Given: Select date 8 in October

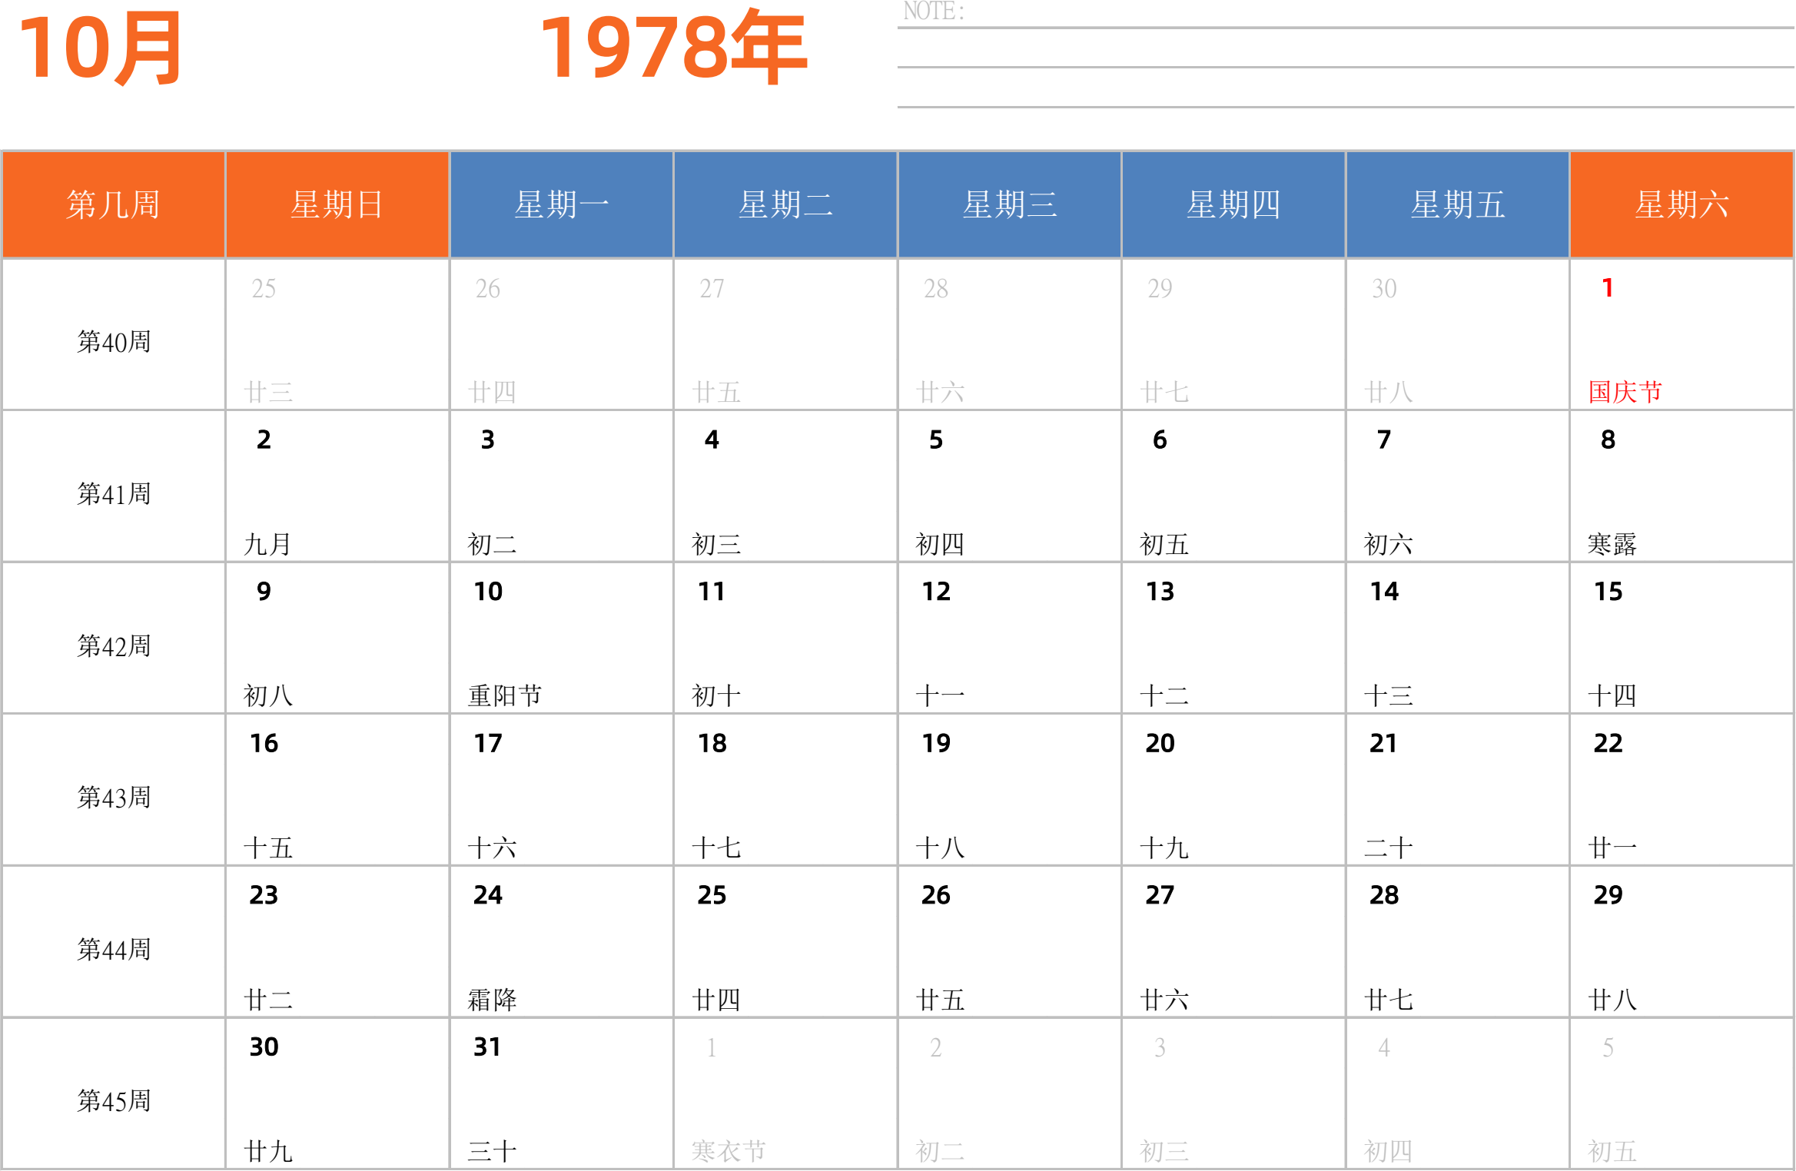Looking at the screenshot, I should pos(1608,440).
